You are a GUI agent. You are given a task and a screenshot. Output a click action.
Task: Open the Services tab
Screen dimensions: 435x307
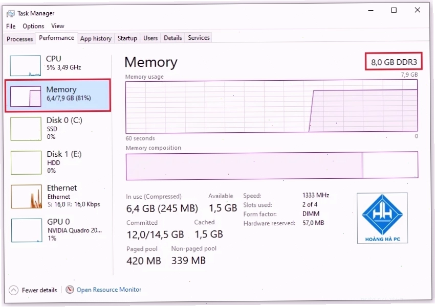199,37
